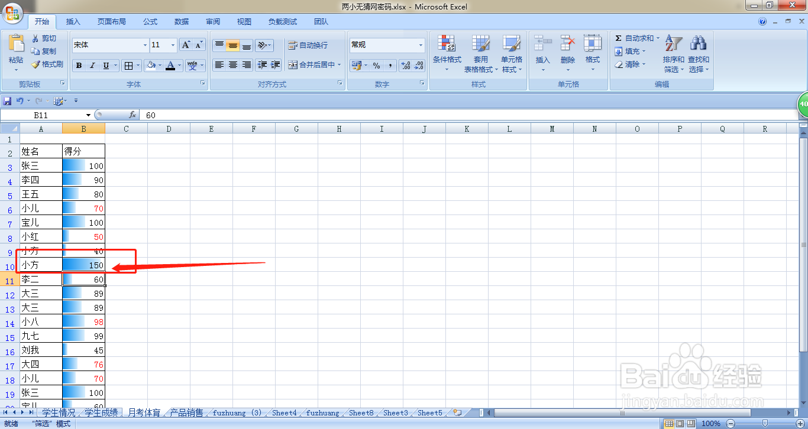Screen dimensions: 808x429
Task: Click the 清除 (Clear) button
Action: [630, 64]
